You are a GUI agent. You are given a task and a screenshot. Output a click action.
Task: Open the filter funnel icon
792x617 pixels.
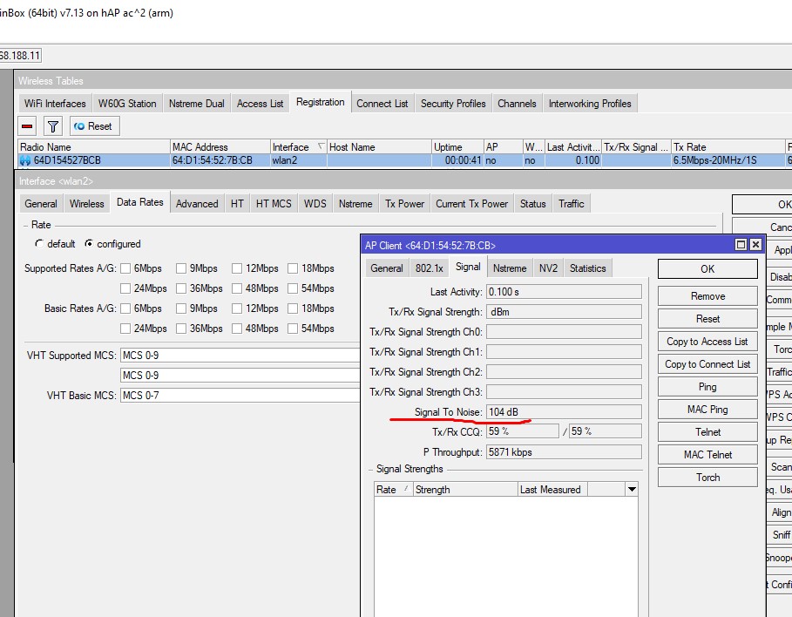click(x=51, y=125)
